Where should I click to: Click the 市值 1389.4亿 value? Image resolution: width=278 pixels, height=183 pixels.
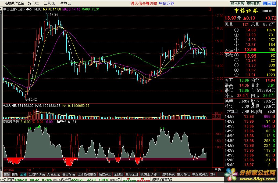267,91
